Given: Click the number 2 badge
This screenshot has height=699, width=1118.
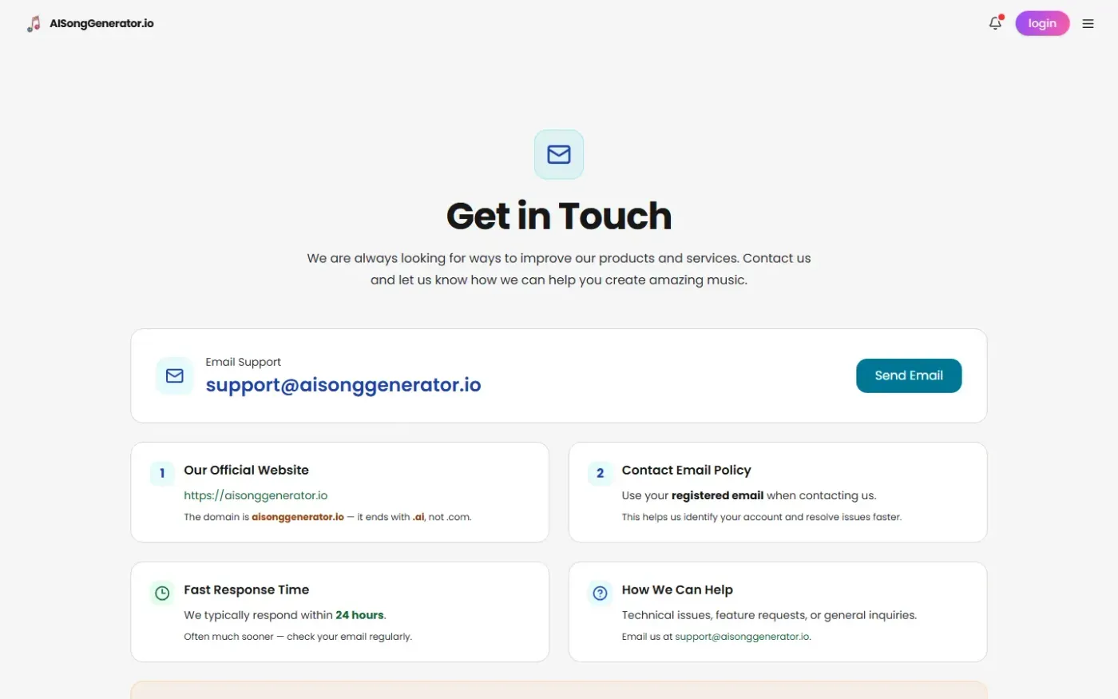Looking at the screenshot, I should pos(601,473).
